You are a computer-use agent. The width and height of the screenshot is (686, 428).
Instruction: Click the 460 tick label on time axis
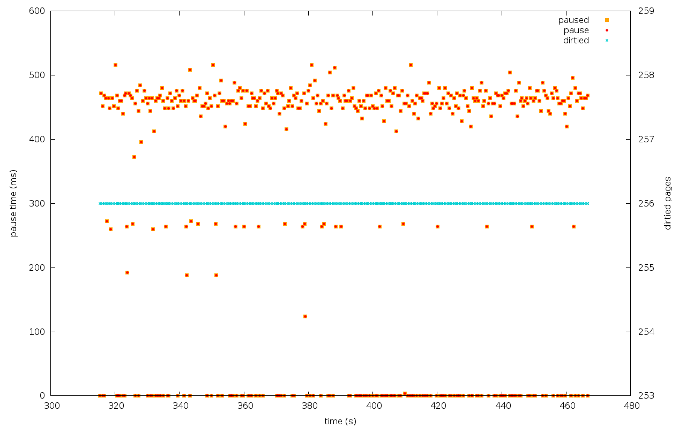[568, 406]
